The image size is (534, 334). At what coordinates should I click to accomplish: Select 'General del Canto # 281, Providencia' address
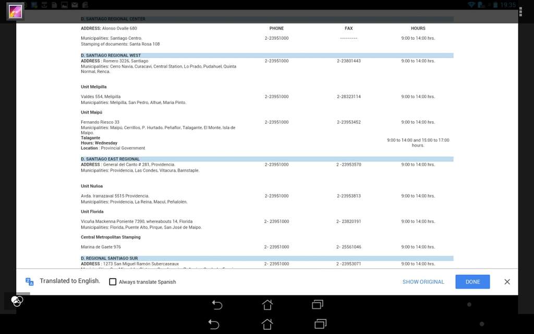point(139,164)
